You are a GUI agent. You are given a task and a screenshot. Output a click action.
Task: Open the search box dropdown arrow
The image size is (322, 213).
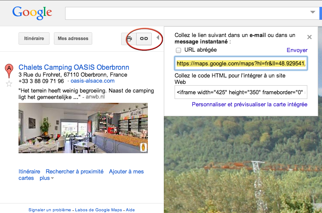(x=313, y=12)
